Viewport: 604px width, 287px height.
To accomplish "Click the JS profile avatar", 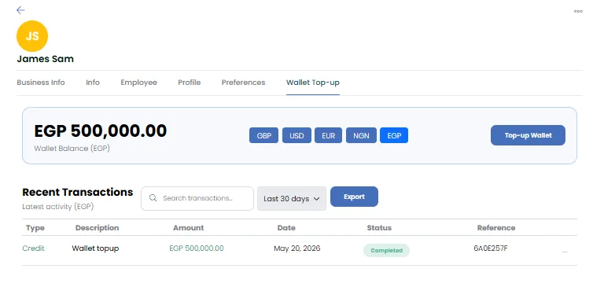I will (32, 36).
